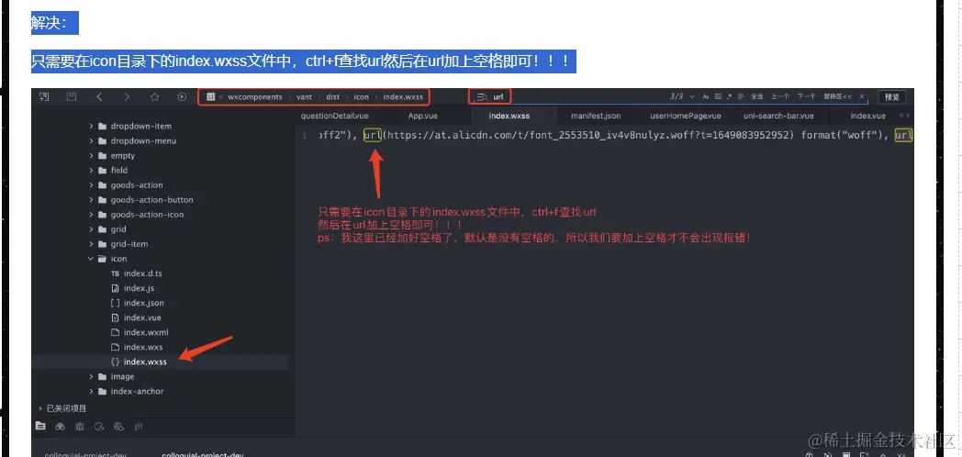Click the highlighted 解决： heading text
962x457 pixels.
[54, 24]
